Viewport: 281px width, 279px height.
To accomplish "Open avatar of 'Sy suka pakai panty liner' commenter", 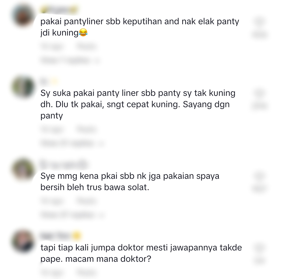I will pos(23,87).
